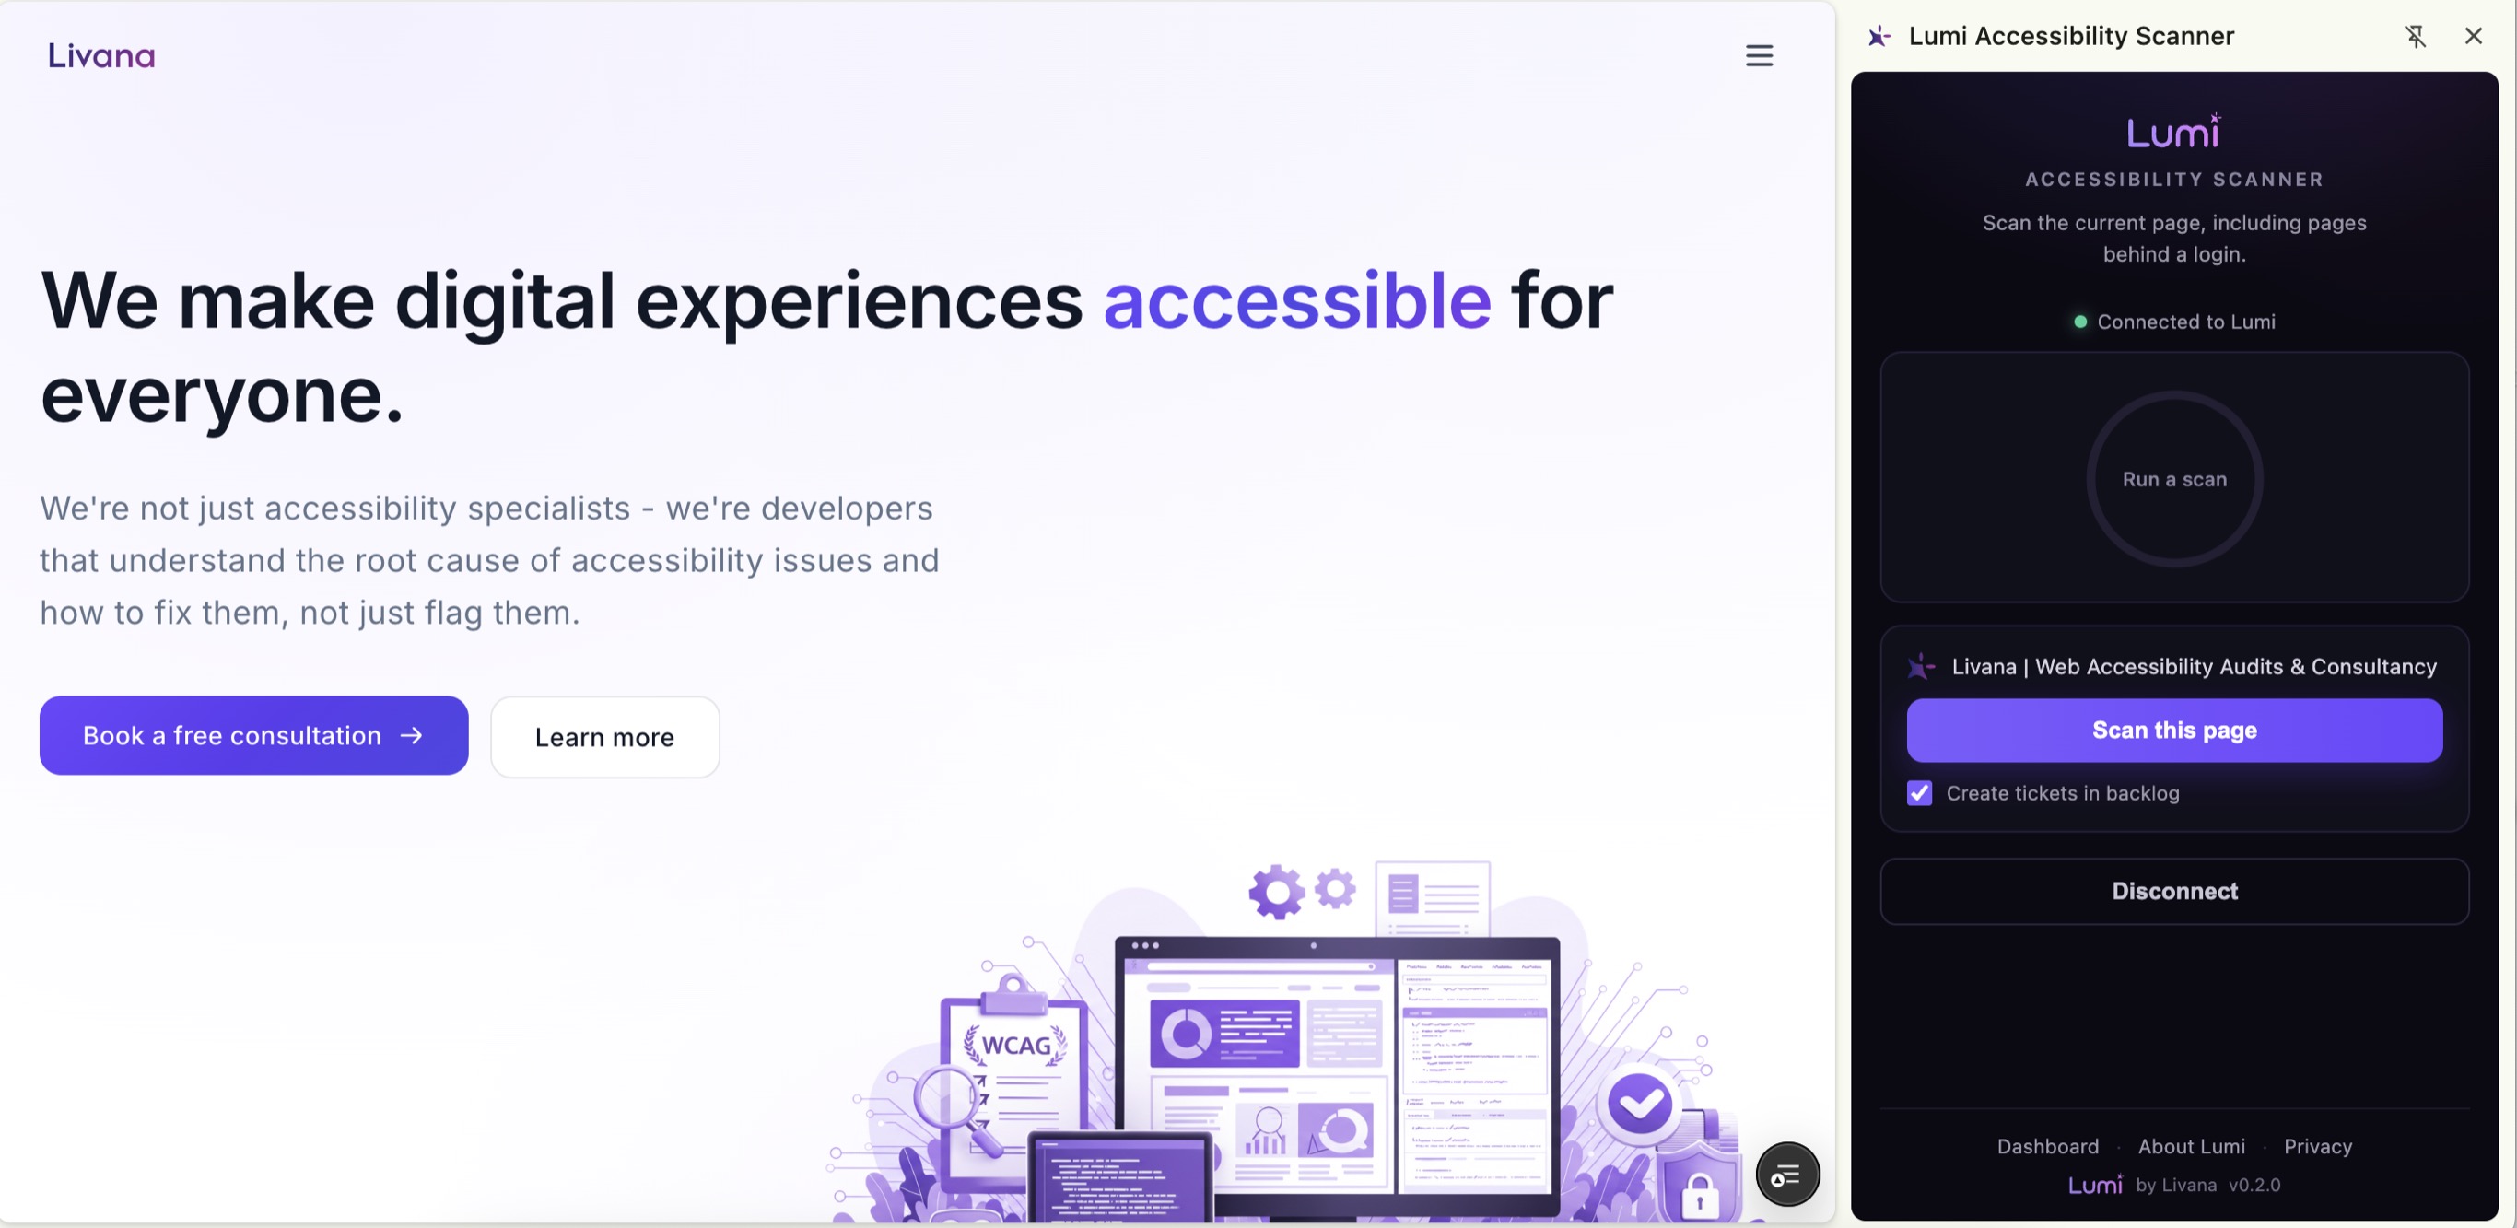
Task: Click the Lumi logo atop scanner panel
Action: (2174, 131)
